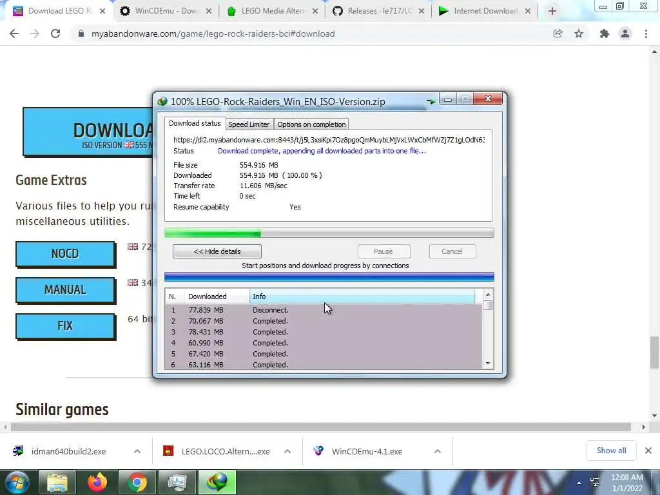Open Windows Explorer from the taskbar

coord(57,482)
